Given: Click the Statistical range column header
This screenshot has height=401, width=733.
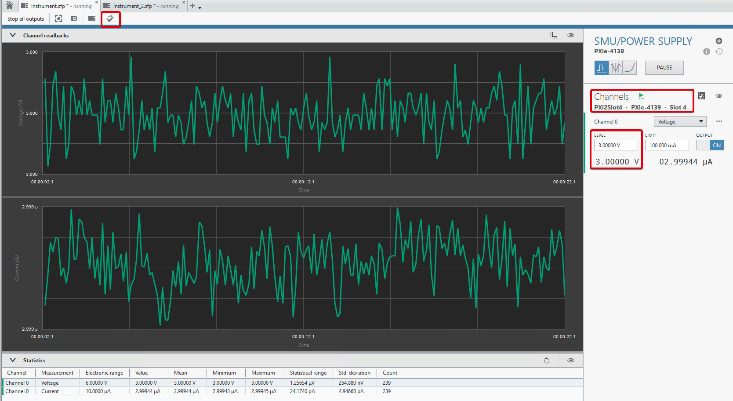Looking at the screenshot, I should [308, 373].
